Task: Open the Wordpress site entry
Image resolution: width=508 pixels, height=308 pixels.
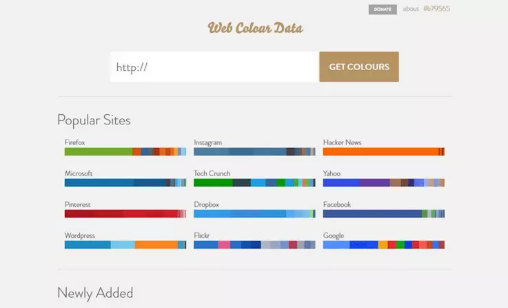Action: [80, 235]
